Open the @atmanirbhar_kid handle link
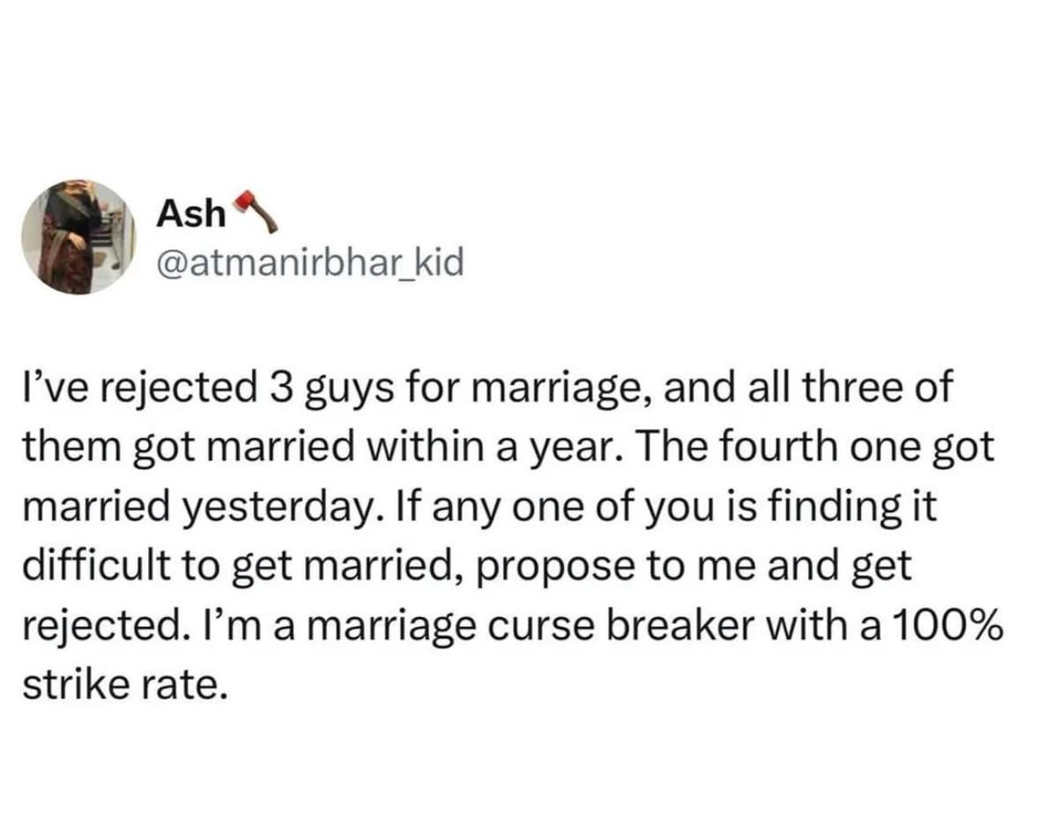Screen dimensions: 1039x839 (x=308, y=262)
